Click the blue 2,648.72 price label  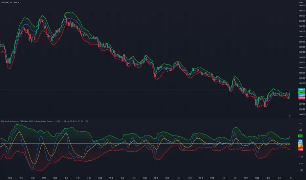(x=301, y=95)
